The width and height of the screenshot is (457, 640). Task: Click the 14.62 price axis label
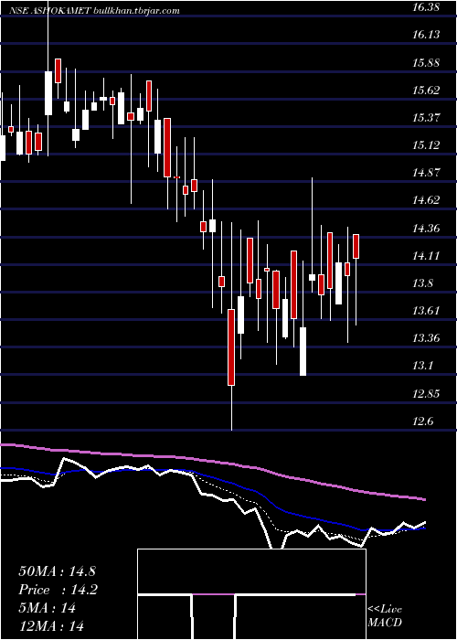point(426,200)
